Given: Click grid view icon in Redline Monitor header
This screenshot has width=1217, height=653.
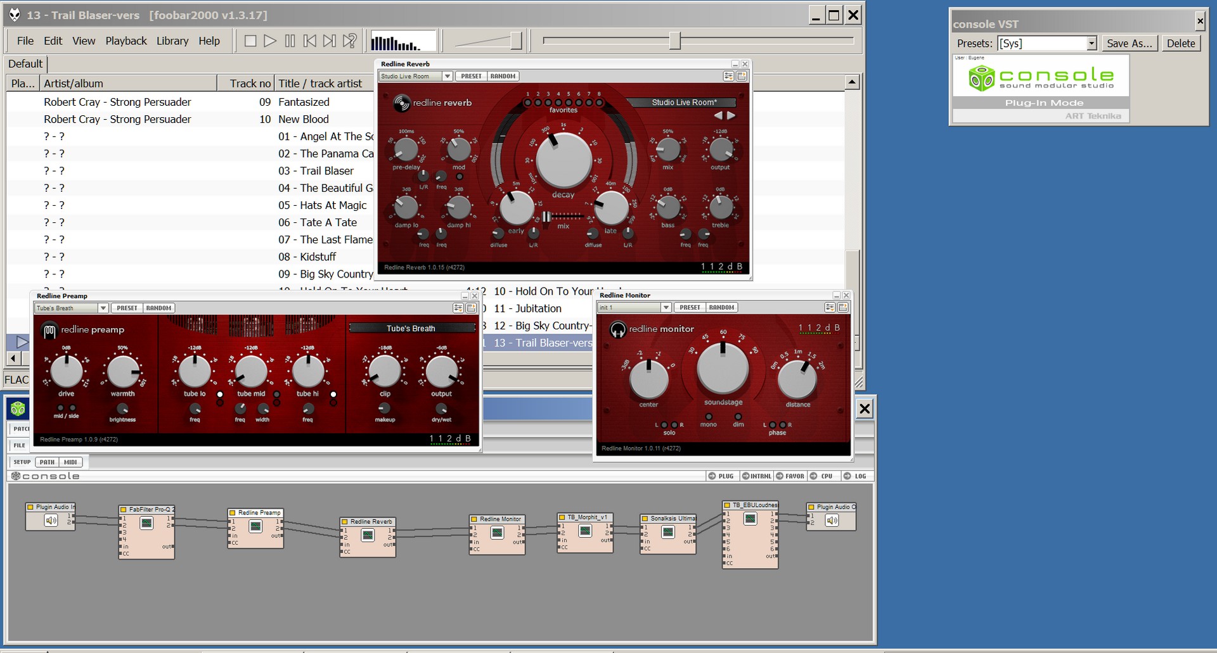Looking at the screenshot, I should pyautogui.click(x=843, y=308).
